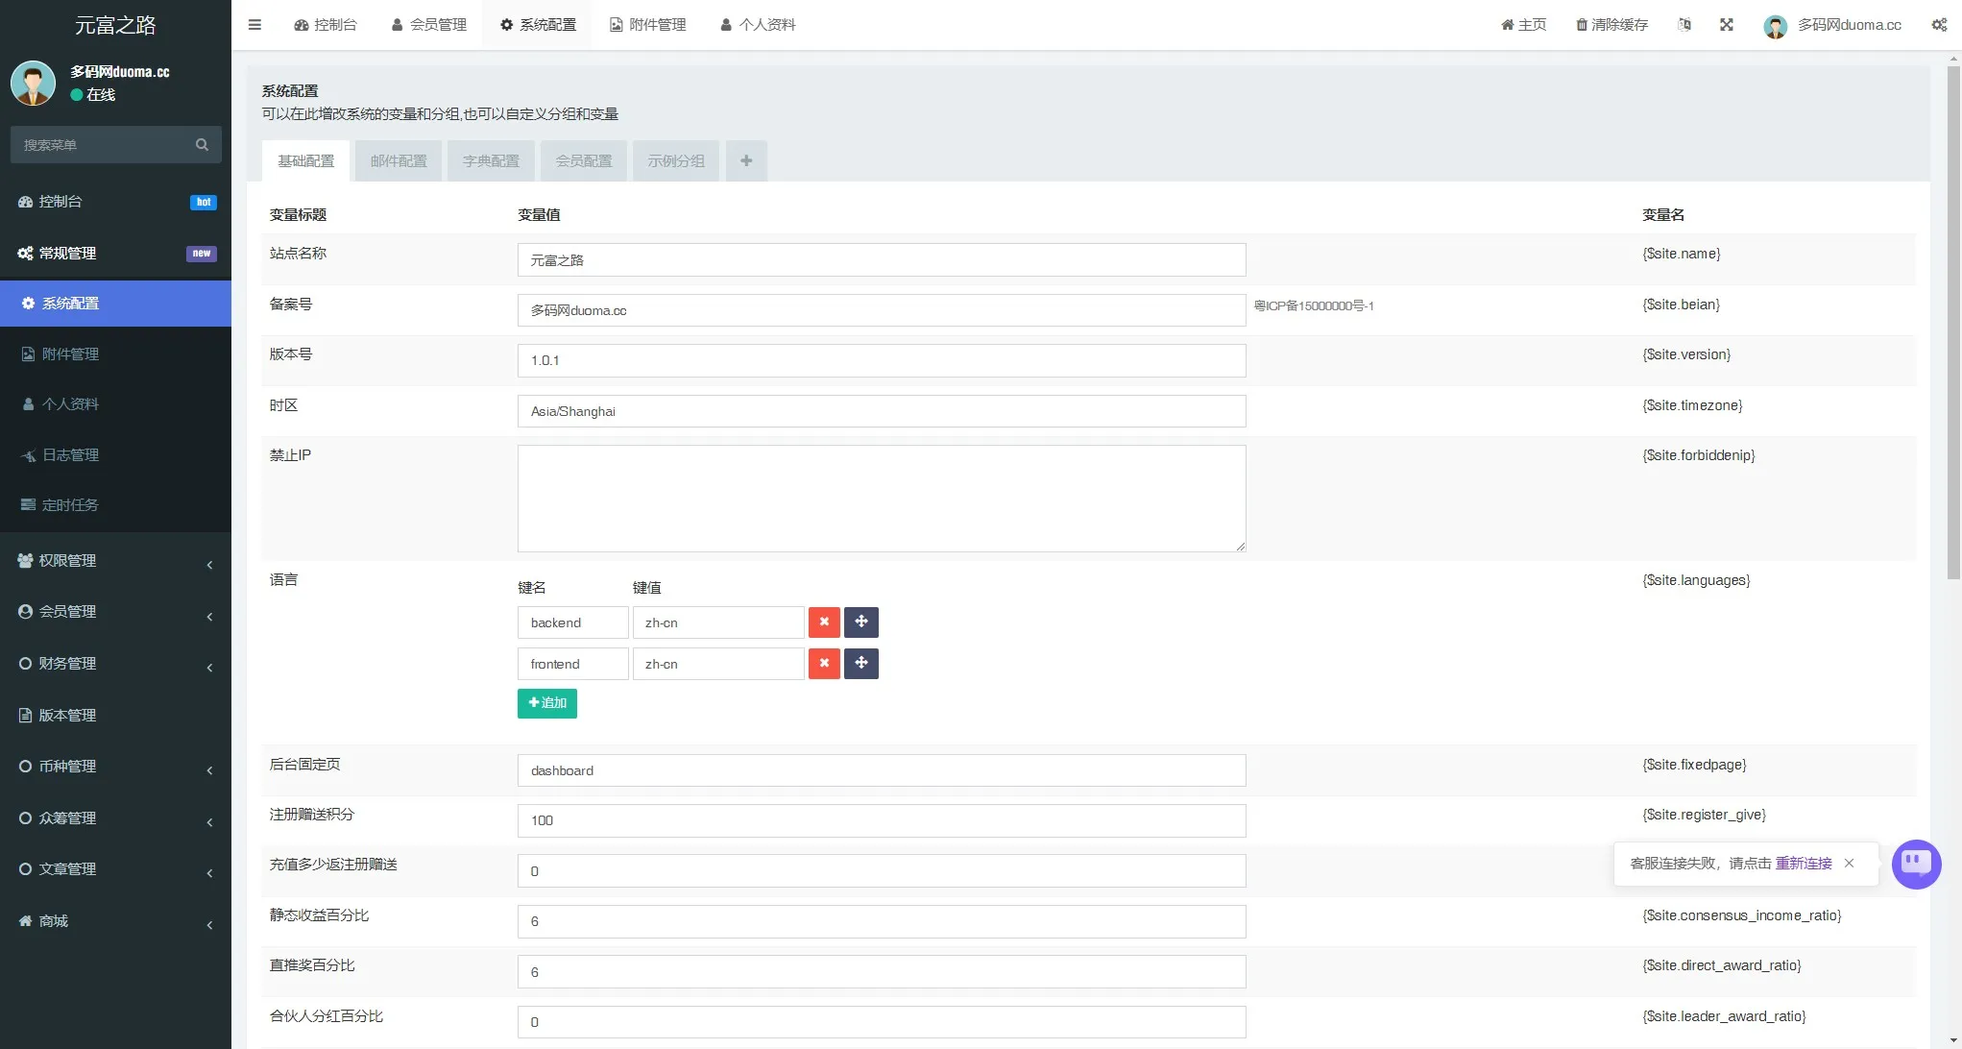Screen dimensions: 1962x1049
Task: Switch to the 邮件配置 tab
Action: 399,161
